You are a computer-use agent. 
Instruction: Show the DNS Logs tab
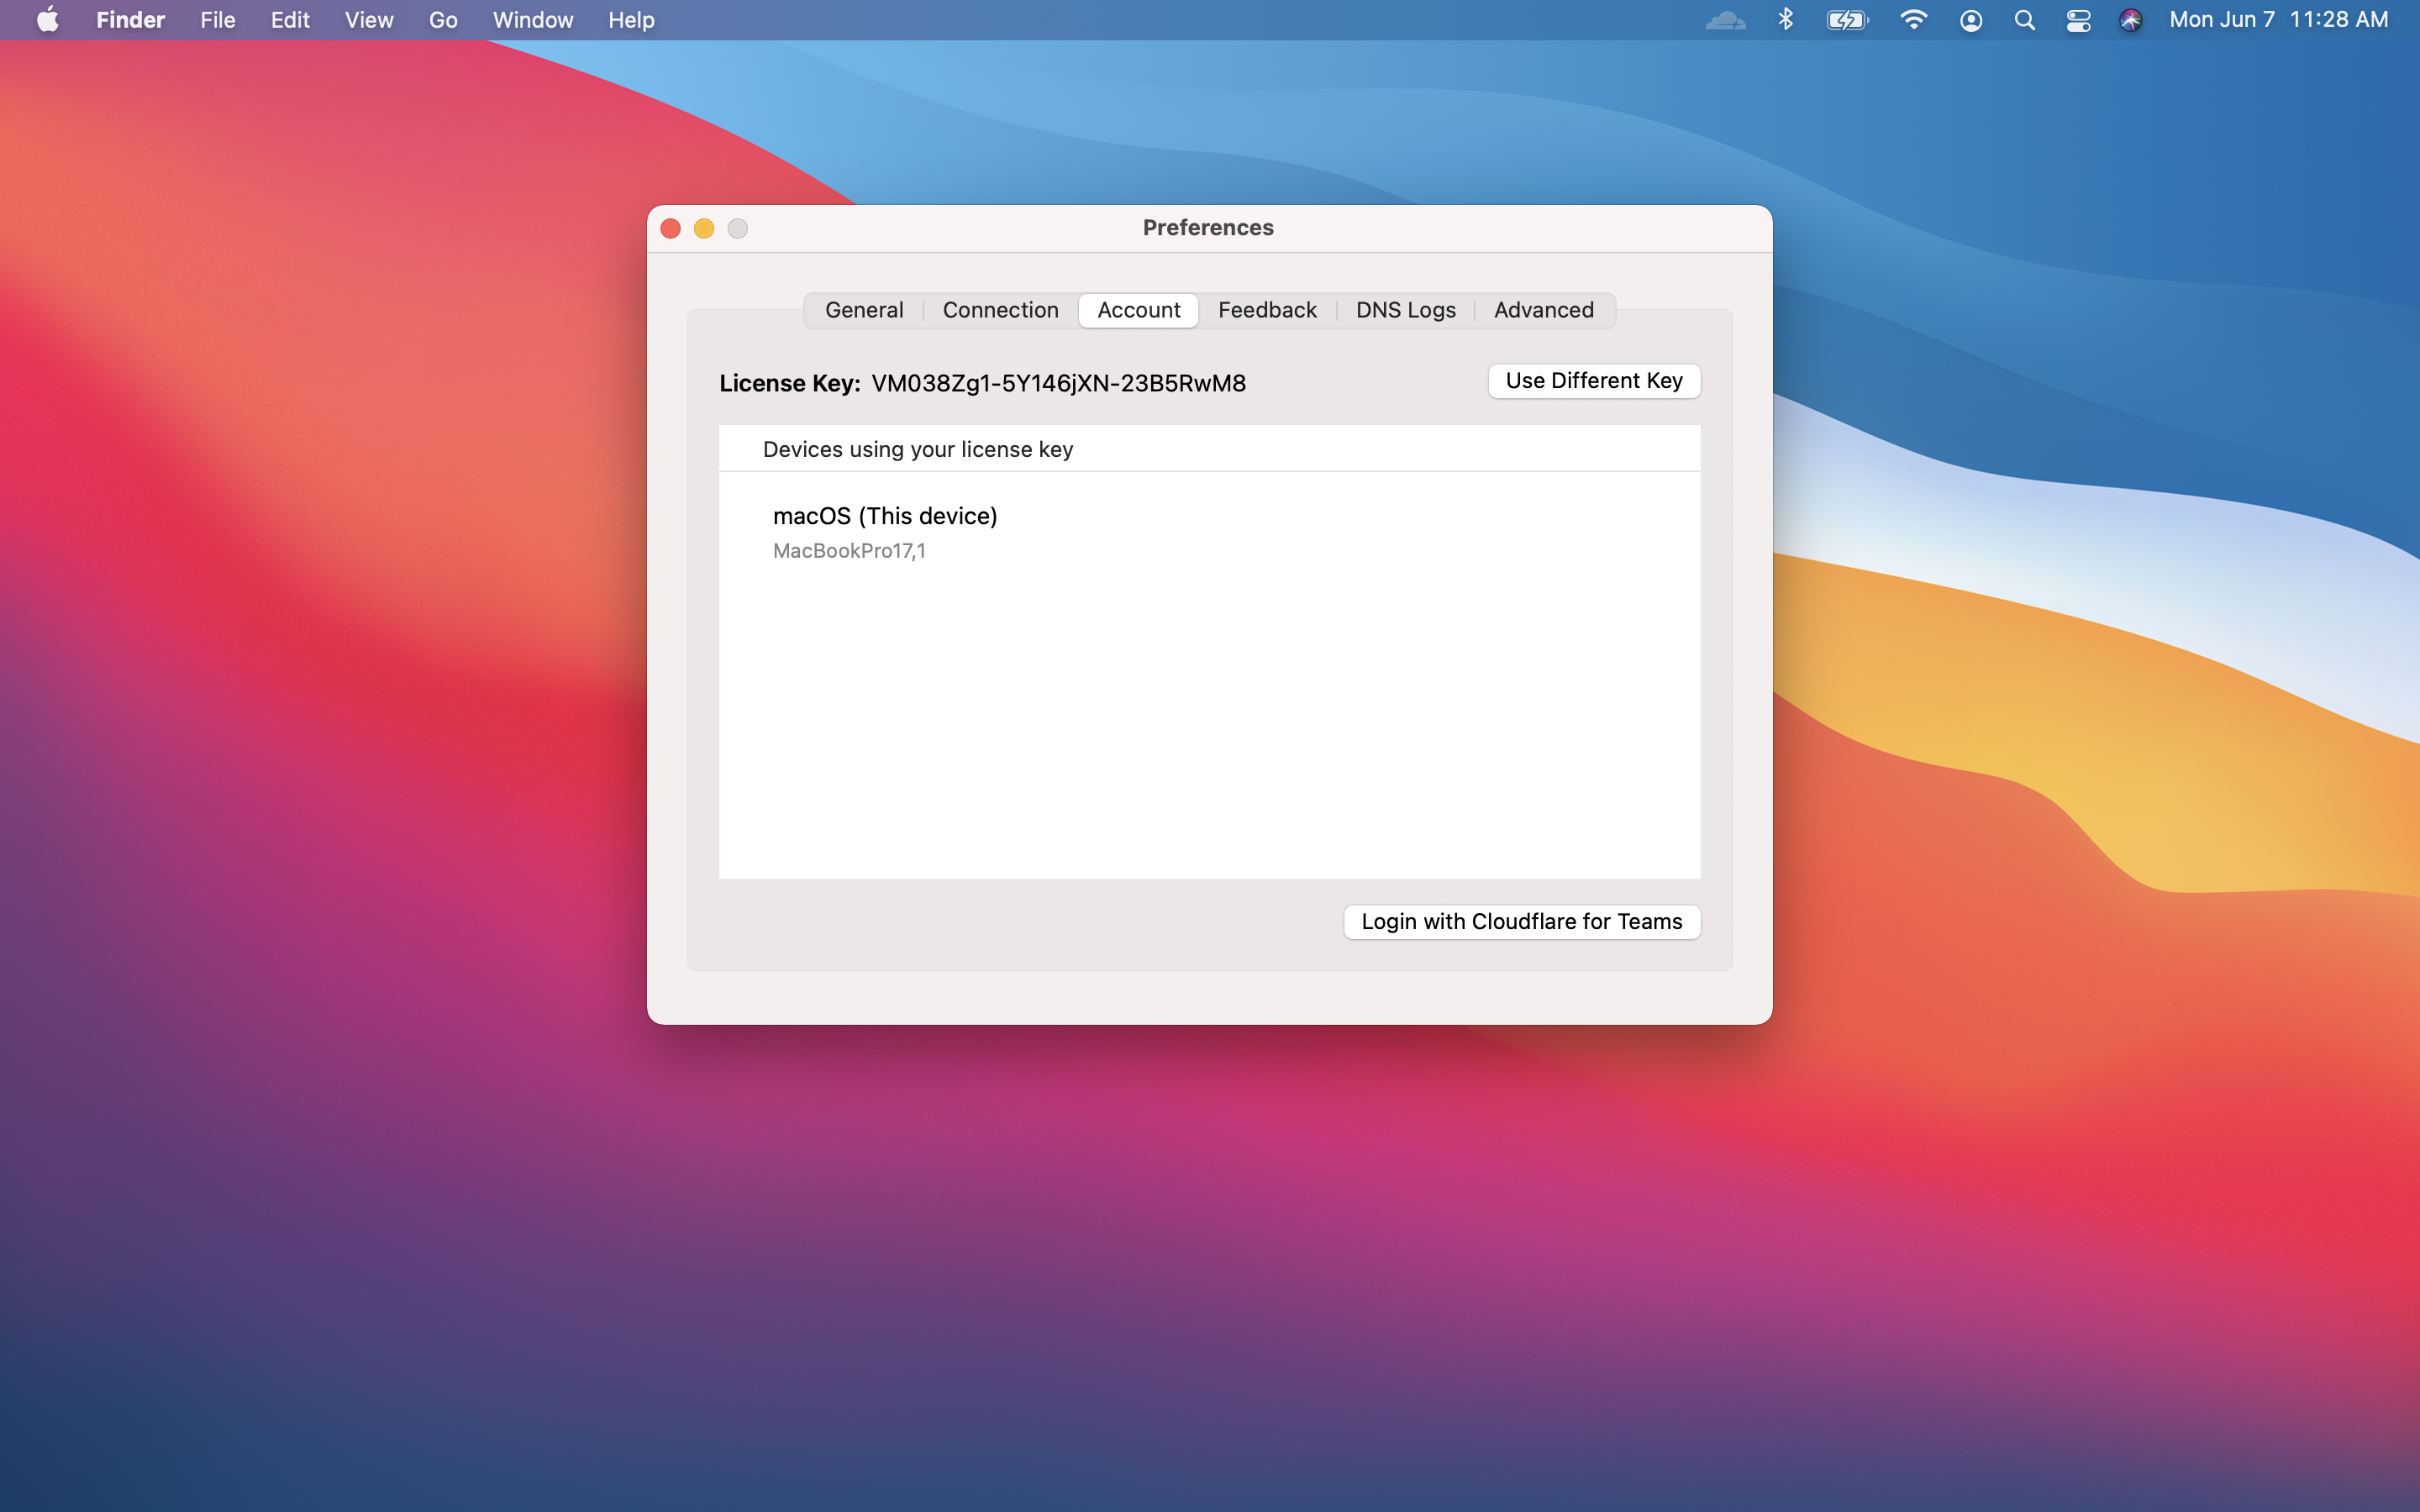click(1405, 310)
